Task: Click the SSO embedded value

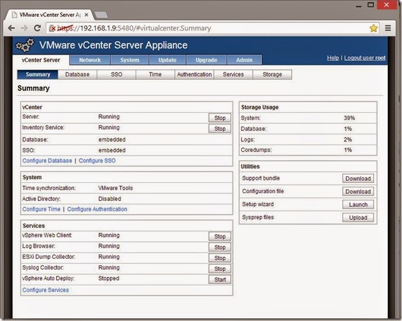Action: [112, 150]
